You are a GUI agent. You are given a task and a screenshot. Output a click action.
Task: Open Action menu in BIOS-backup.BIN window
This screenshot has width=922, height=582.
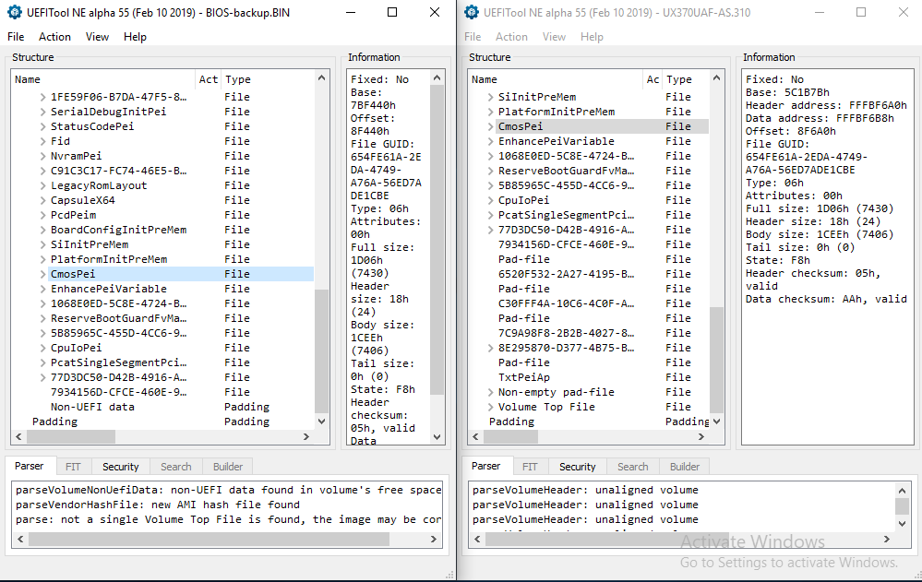pyautogui.click(x=54, y=37)
